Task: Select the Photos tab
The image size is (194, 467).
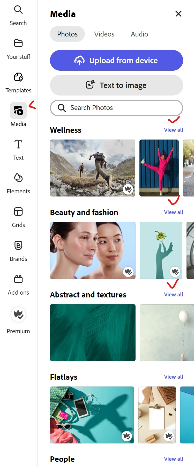Action: [67, 34]
